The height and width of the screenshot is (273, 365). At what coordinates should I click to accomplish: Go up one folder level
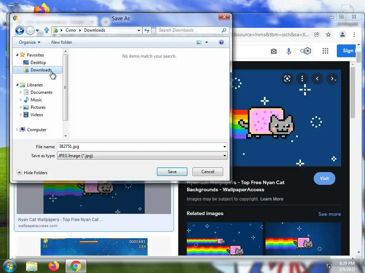47,30
